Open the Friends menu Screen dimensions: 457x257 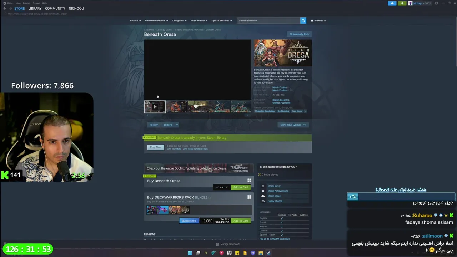click(27, 3)
